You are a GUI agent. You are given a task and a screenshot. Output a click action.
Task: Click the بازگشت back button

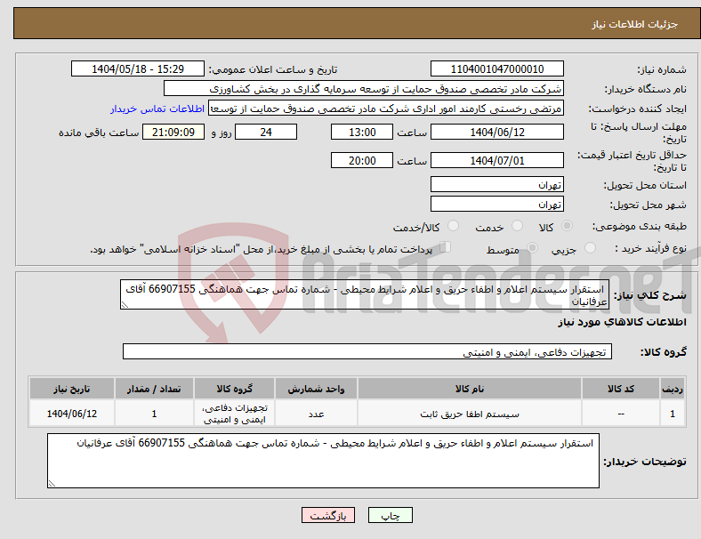pos(328,515)
